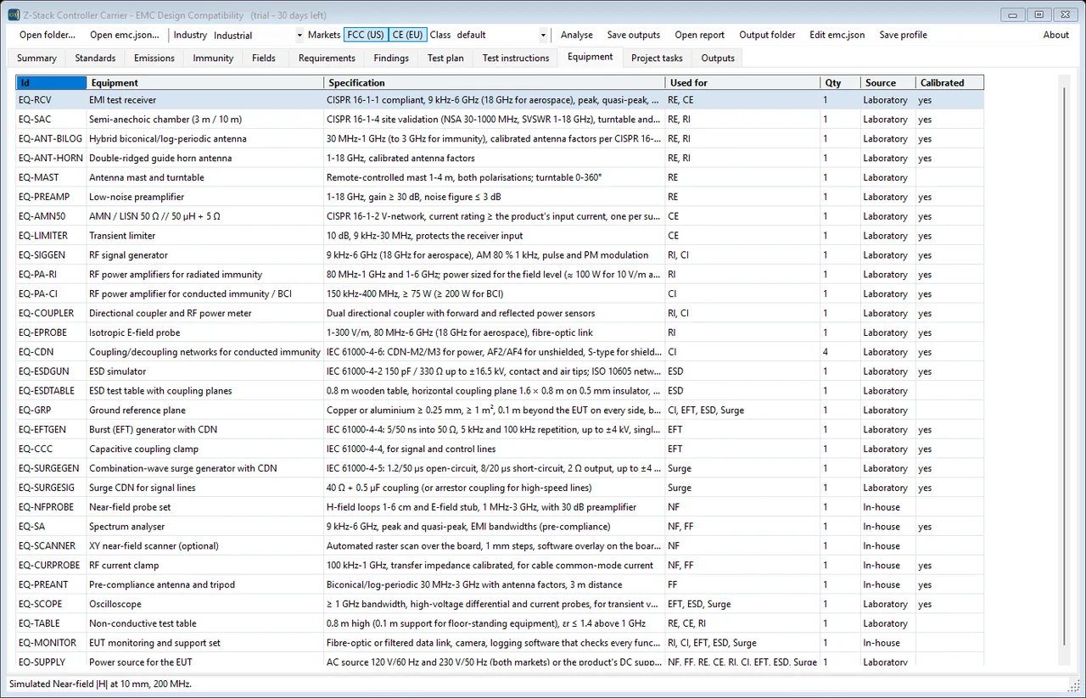This screenshot has width=1086, height=698.
Task: Open the Industry dropdown
Action: pyautogui.click(x=258, y=35)
